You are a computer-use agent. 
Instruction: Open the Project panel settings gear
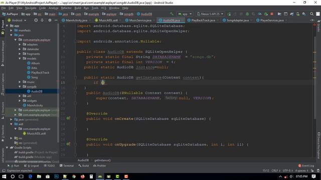(50, 20)
